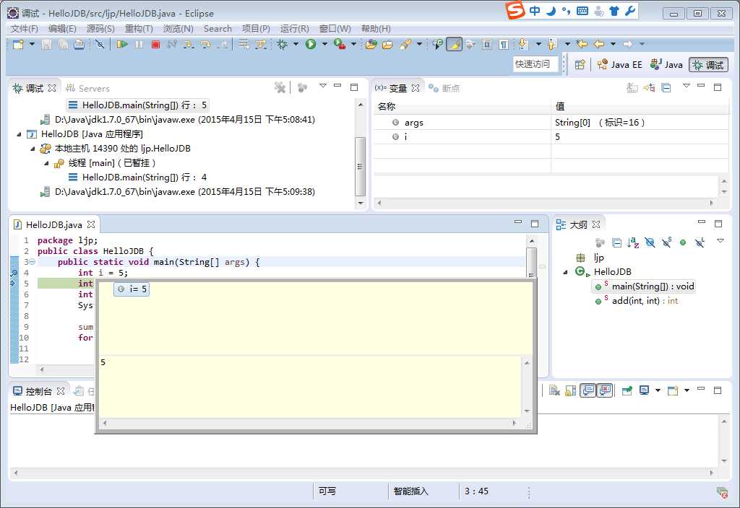
Task: Click Show Type Names icon in Variables view
Action: point(632,87)
